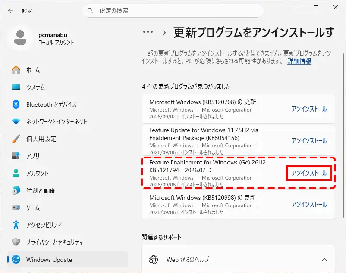Expand the breadcrumb ellipsis menu

[148, 32]
